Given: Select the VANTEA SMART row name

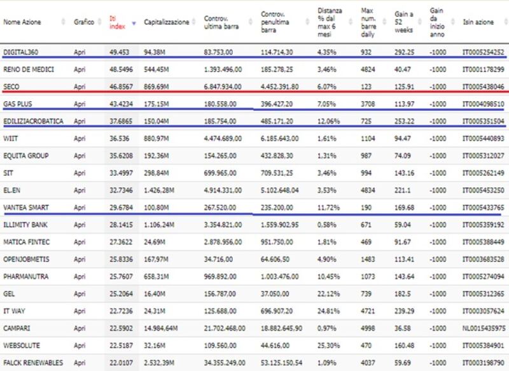Looking at the screenshot, I should tap(26, 207).
